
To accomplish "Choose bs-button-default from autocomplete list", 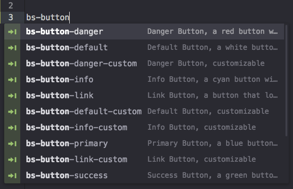I will (x=144, y=47).
